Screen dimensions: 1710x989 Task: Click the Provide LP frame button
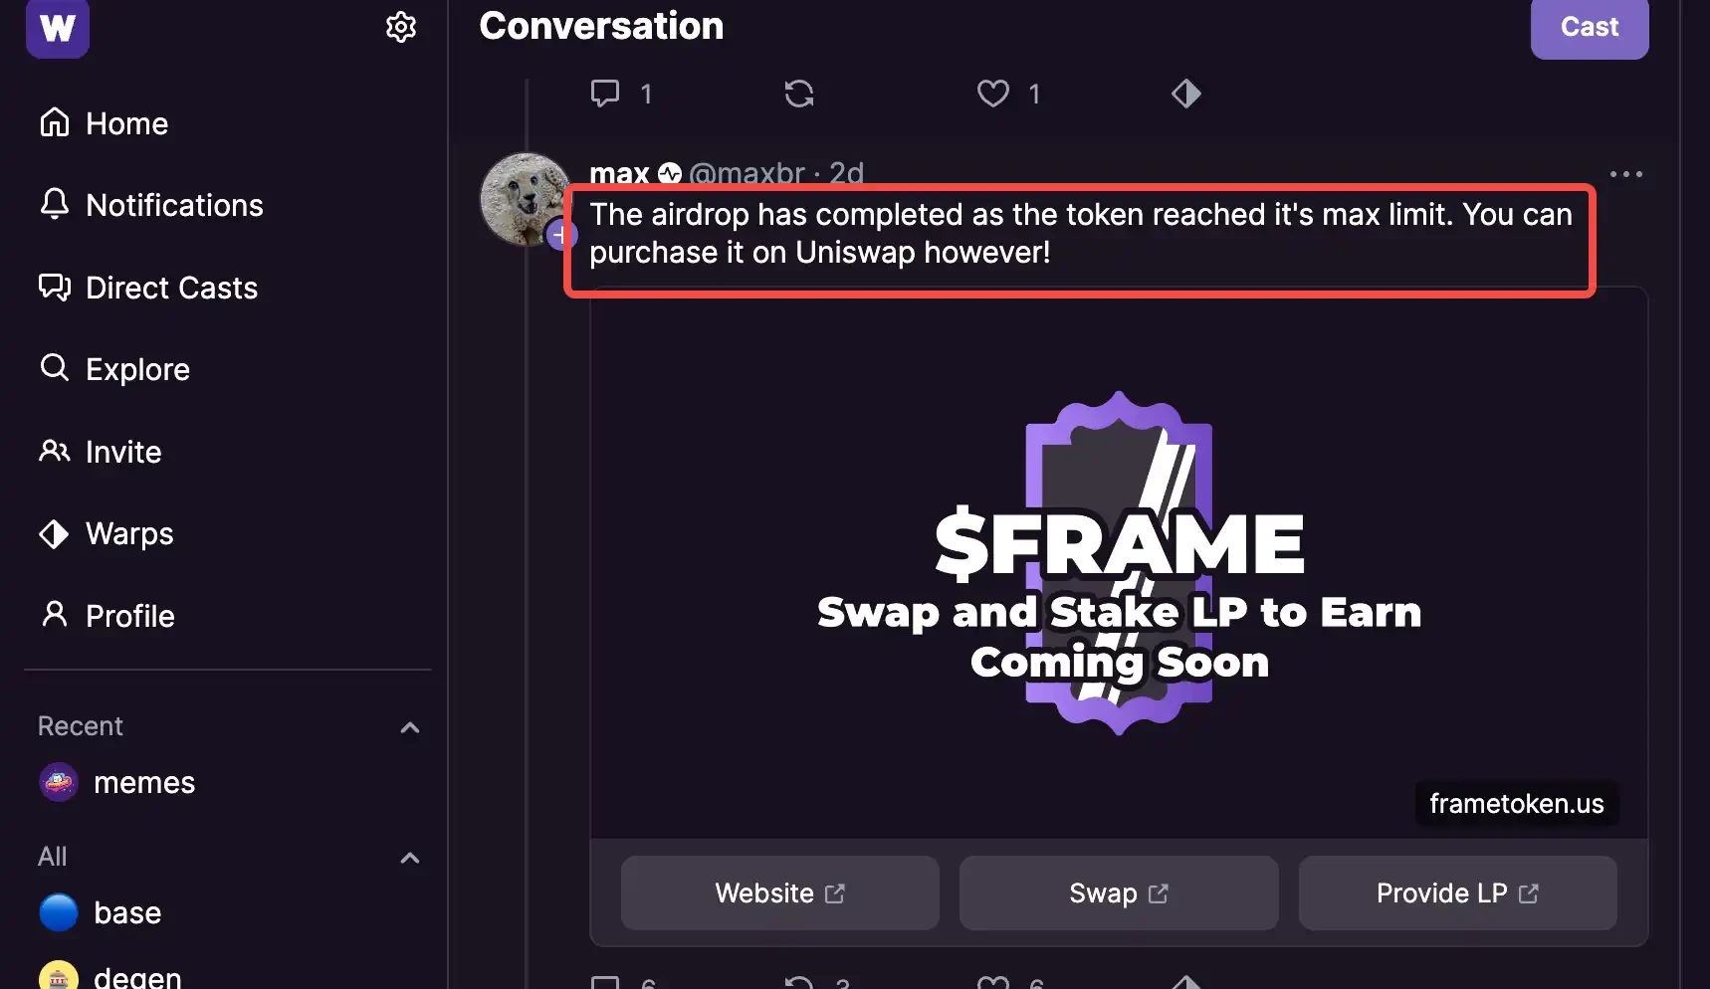point(1456,893)
